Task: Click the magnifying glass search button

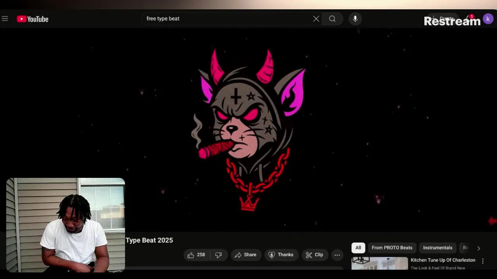Action: [x=332, y=19]
